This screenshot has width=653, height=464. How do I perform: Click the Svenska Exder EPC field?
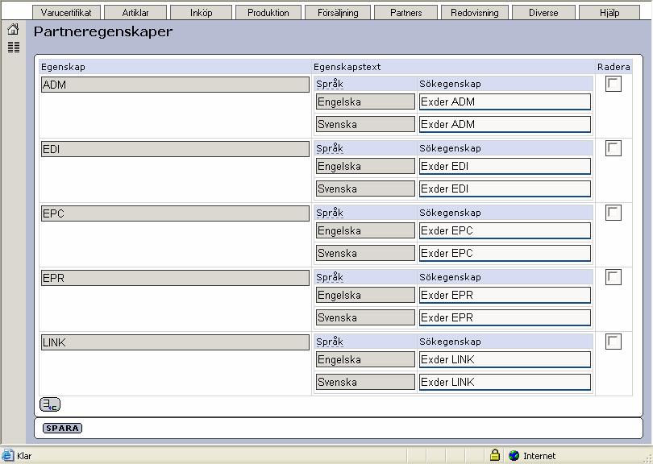click(505, 253)
